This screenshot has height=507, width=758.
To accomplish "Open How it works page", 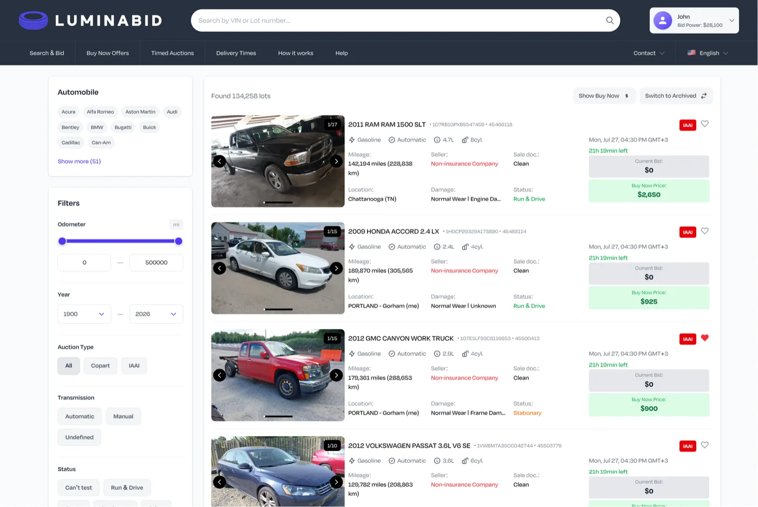I will click(296, 53).
